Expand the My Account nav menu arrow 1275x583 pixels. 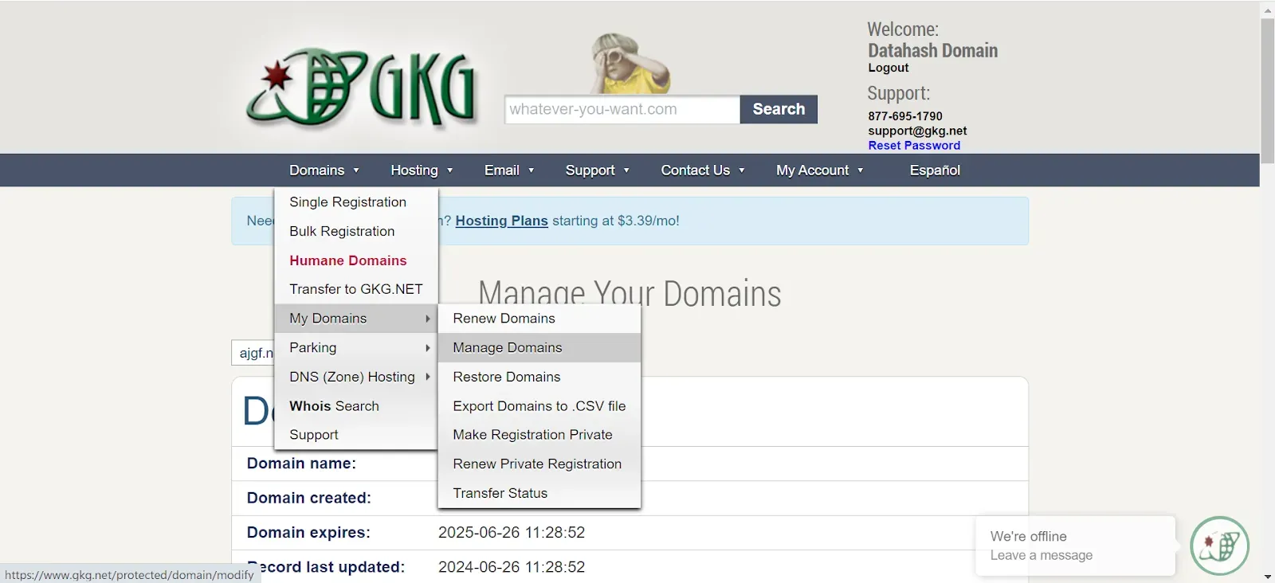(x=861, y=170)
